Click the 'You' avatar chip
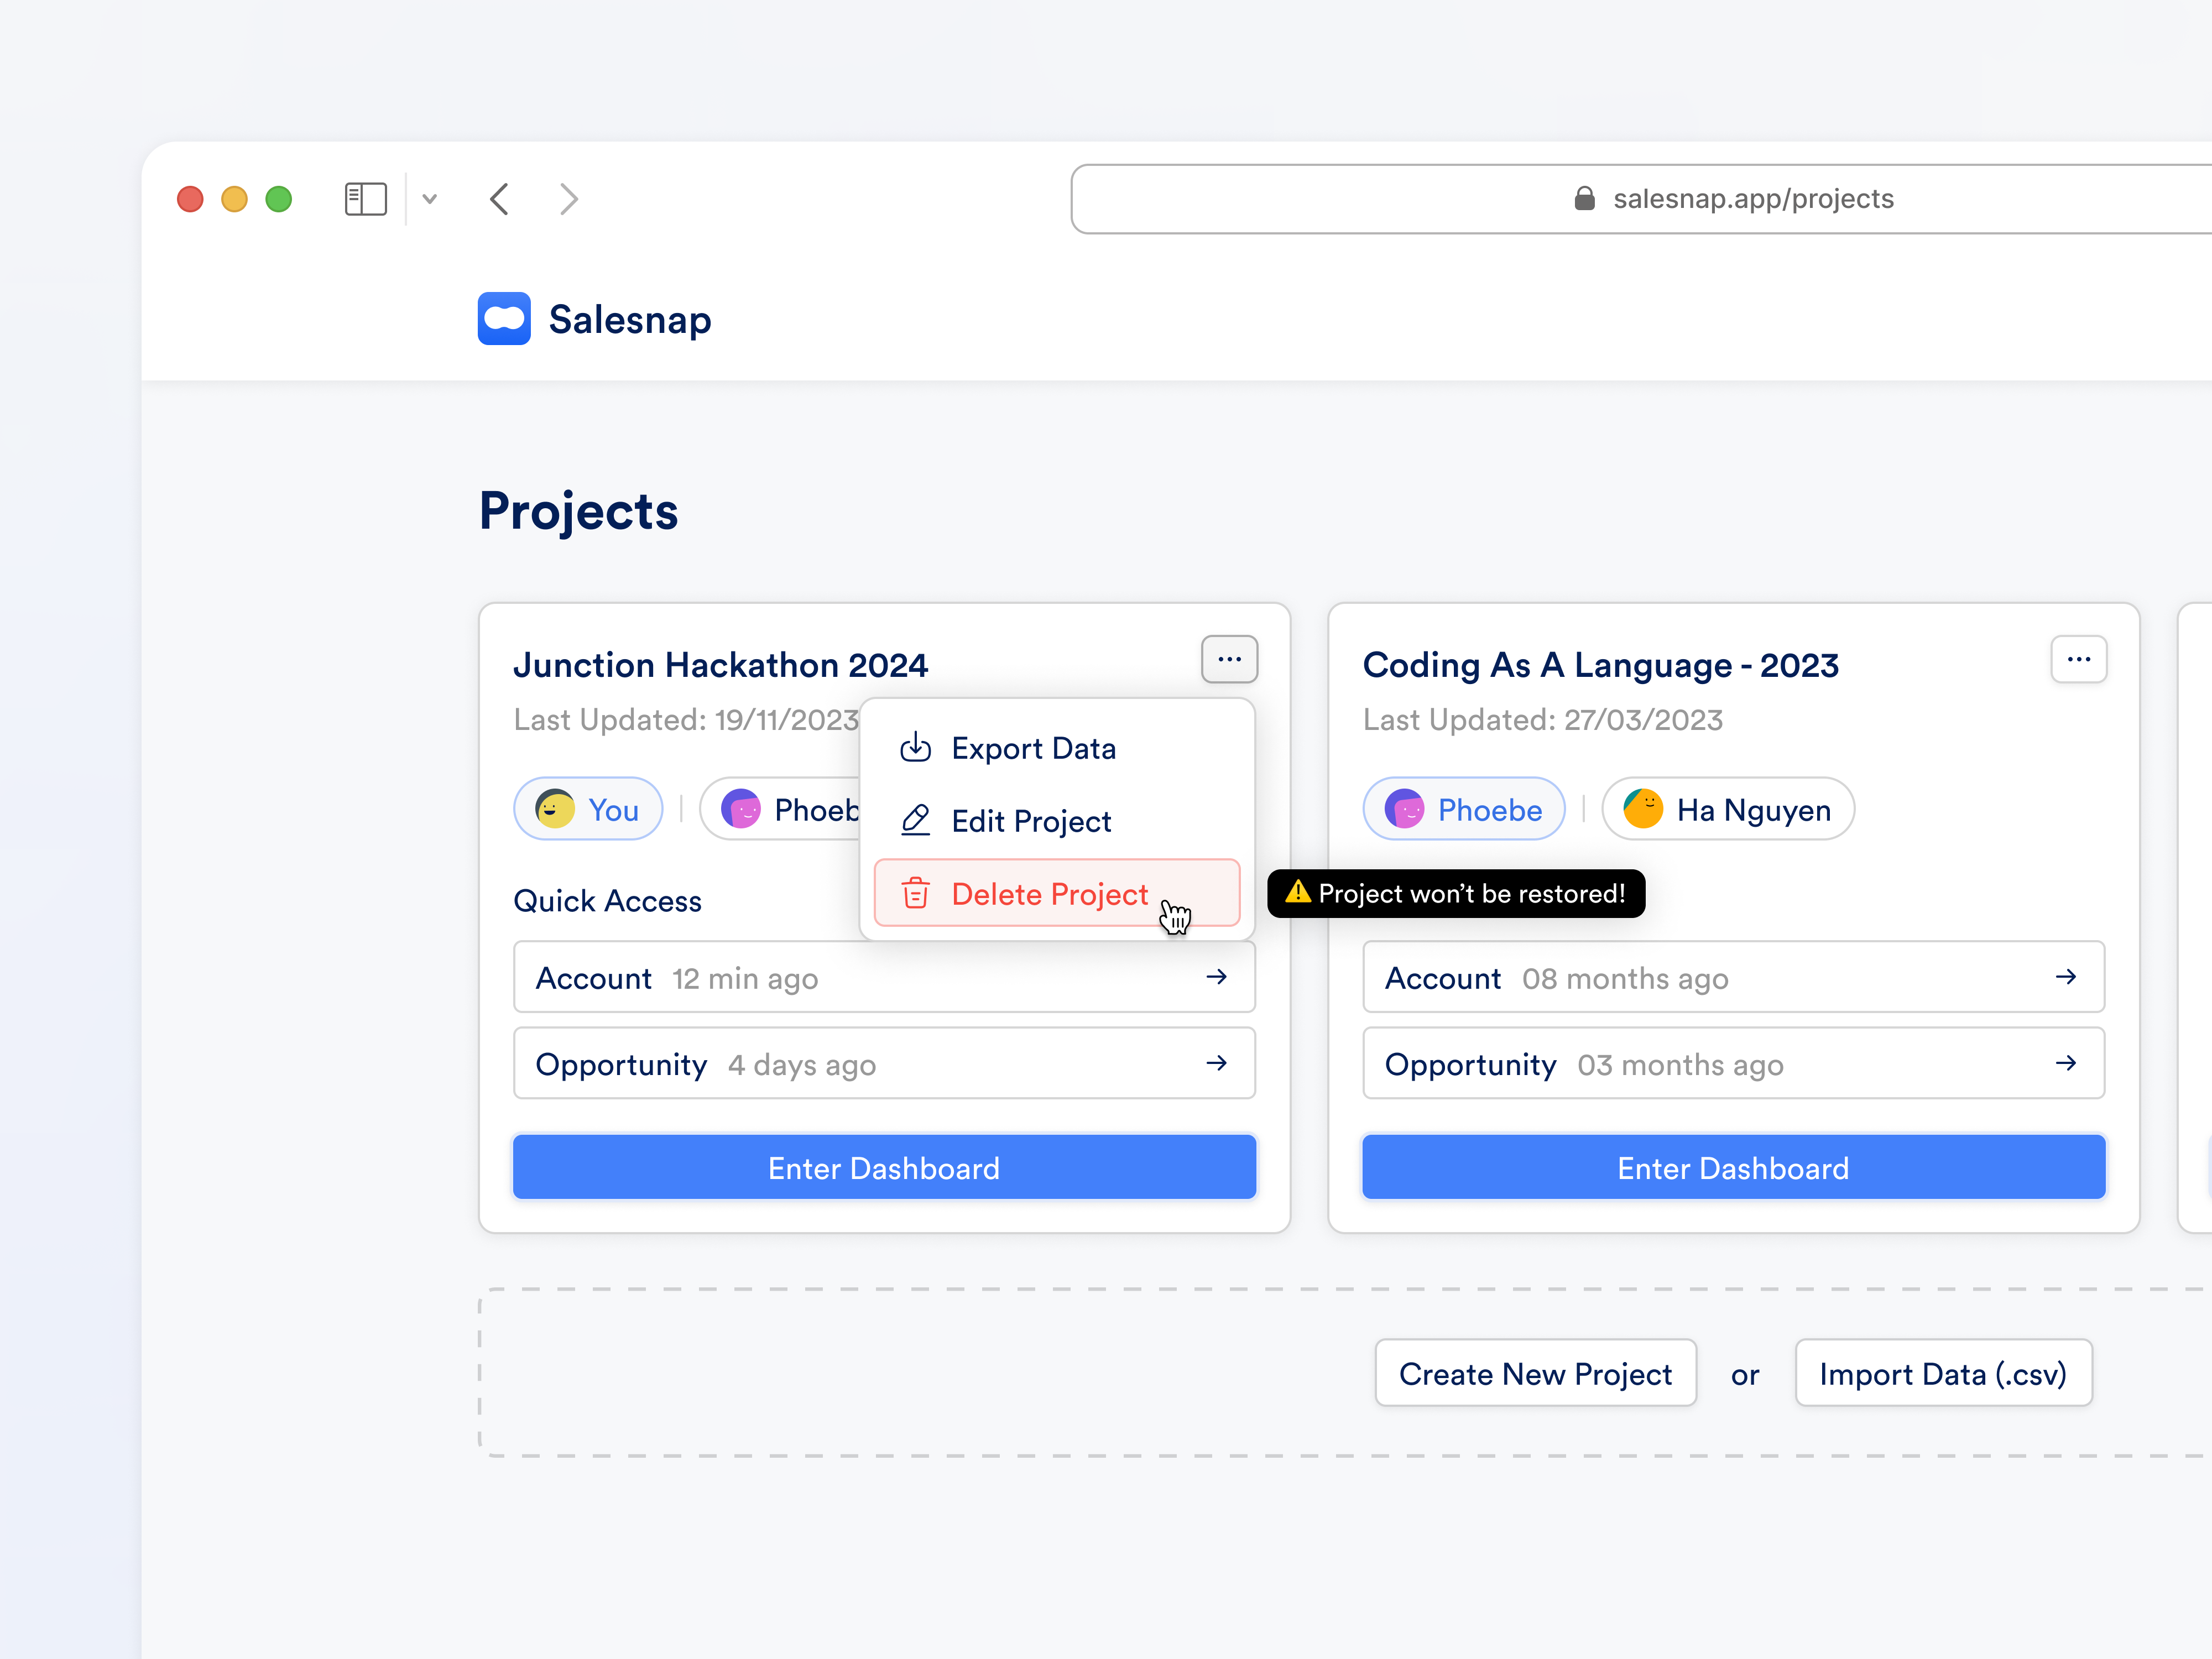Viewport: 2212px width, 1659px height. pyautogui.click(x=588, y=808)
